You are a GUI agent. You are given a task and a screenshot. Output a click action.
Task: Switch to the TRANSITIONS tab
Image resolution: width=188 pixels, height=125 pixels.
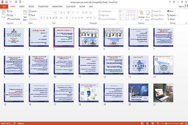(43, 7)
